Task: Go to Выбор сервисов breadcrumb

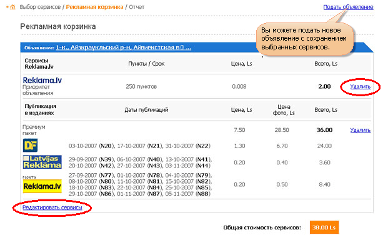Action: 40,7
